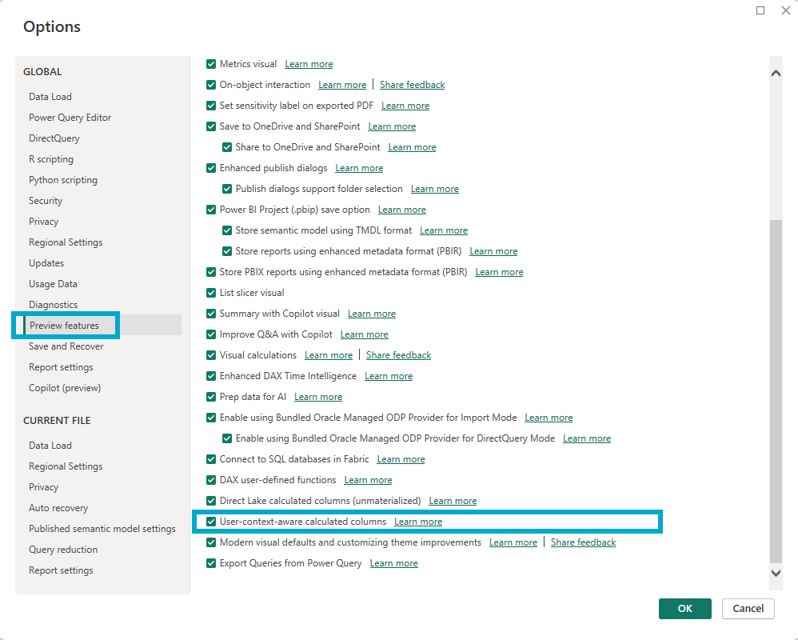
Task: Toggle DAX user-defined functions checkbox
Action: 211,480
